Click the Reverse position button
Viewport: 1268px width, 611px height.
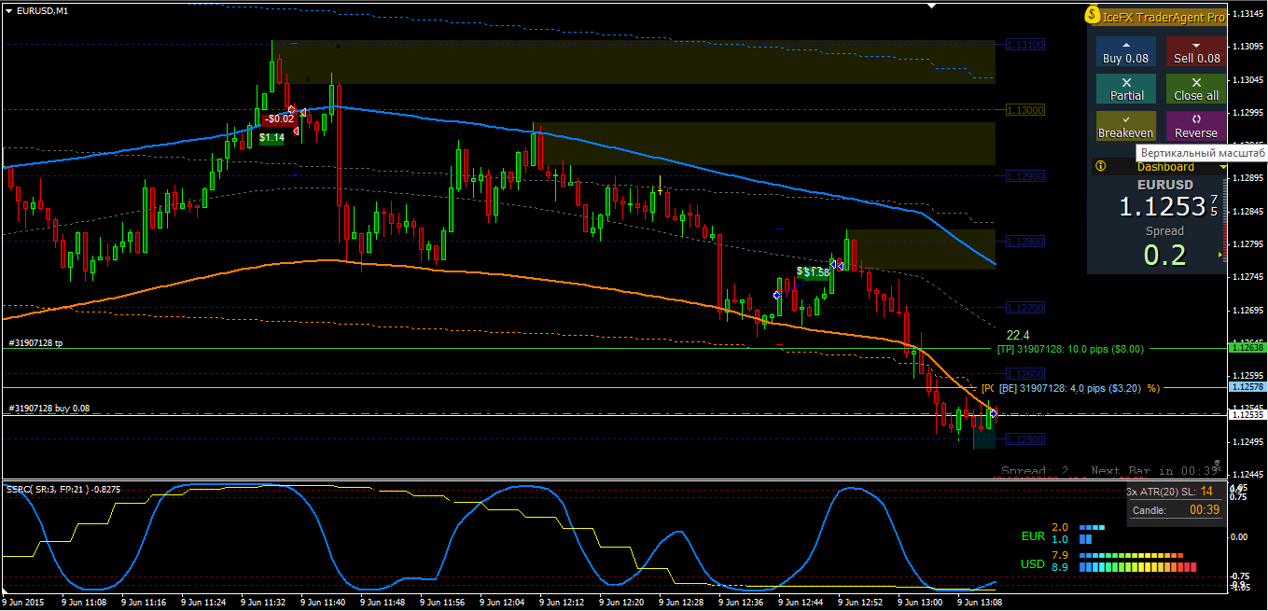coord(1196,126)
